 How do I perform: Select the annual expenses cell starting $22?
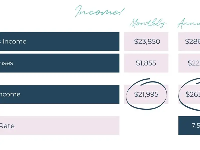tap(189, 63)
